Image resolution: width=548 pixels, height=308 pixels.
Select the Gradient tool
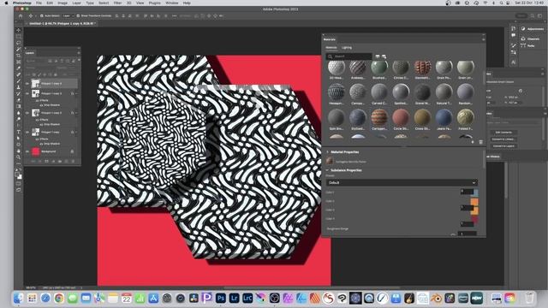[19, 106]
